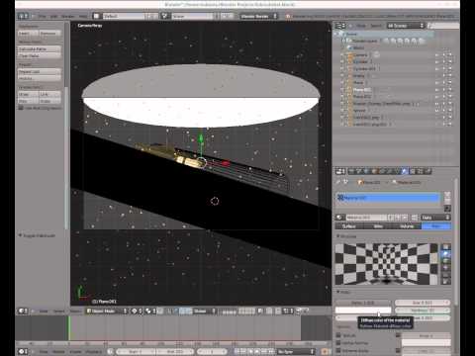The height and width of the screenshot is (356, 475).
Task: Click the Insert keyframe button
Action: point(28,34)
